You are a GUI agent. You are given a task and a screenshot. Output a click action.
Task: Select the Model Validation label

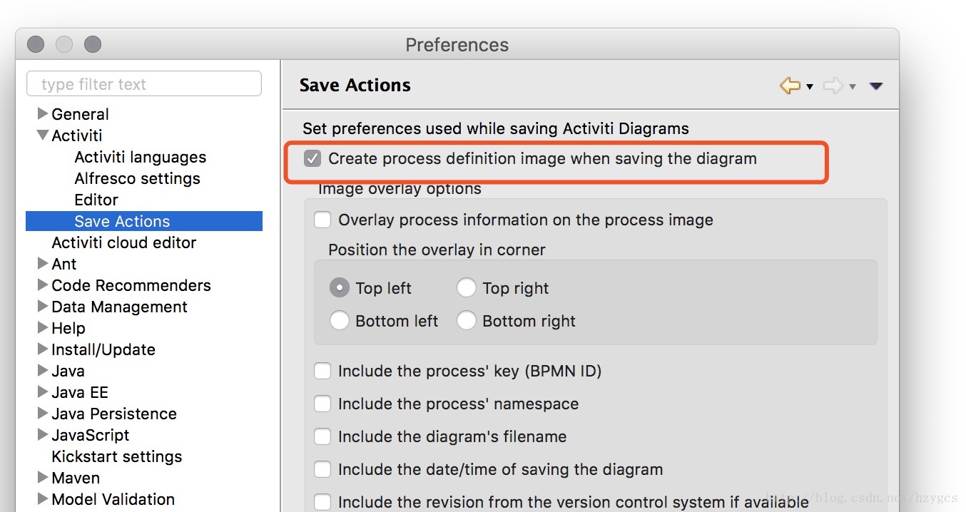tap(113, 499)
